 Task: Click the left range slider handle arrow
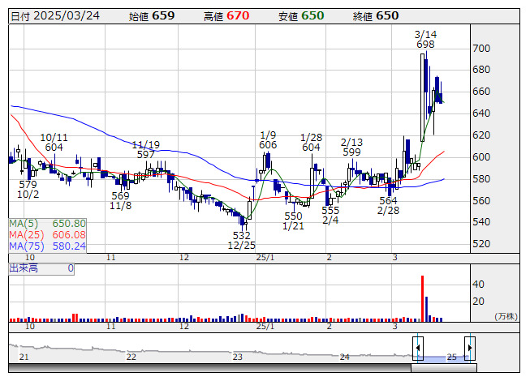click(x=418, y=348)
